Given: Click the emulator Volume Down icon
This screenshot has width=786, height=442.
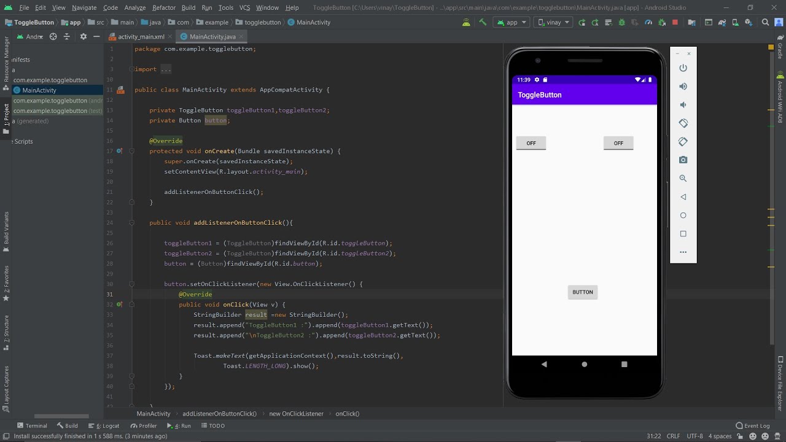Looking at the screenshot, I should 683,105.
